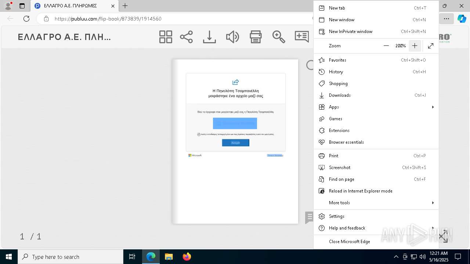
Task: Expand Help and feedback submenu
Action: 376,228
